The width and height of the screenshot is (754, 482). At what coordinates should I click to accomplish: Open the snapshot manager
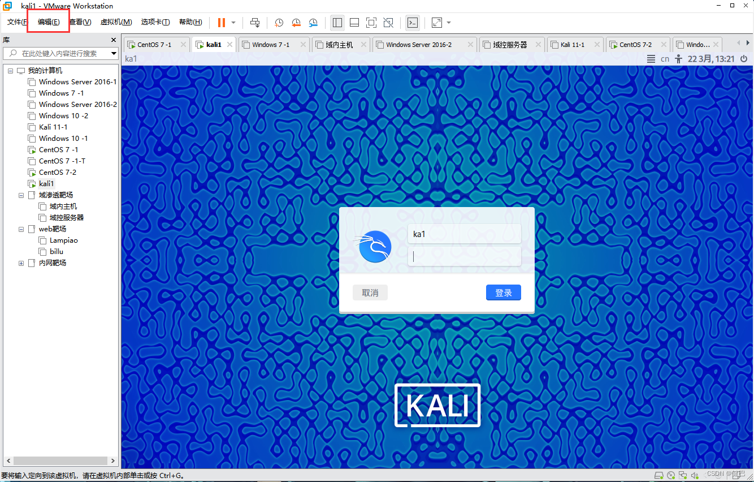(313, 23)
